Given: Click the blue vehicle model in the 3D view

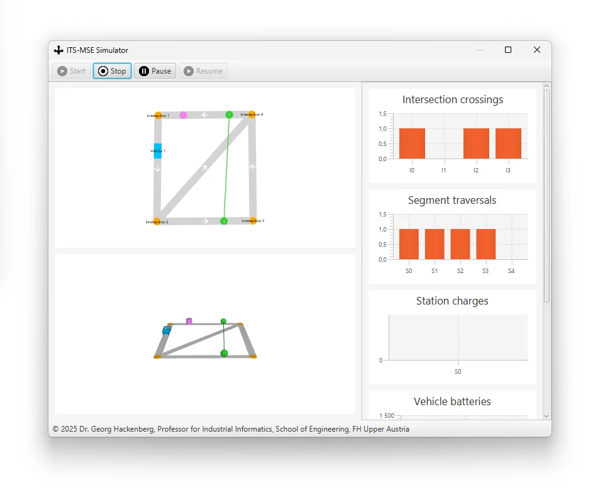Looking at the screenshot, I should pos(167,330).
